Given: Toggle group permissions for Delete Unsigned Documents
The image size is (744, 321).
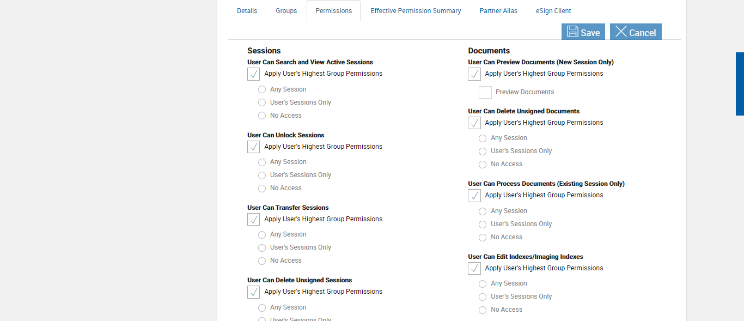Looking at the screenshot, I should click(474, 123).
